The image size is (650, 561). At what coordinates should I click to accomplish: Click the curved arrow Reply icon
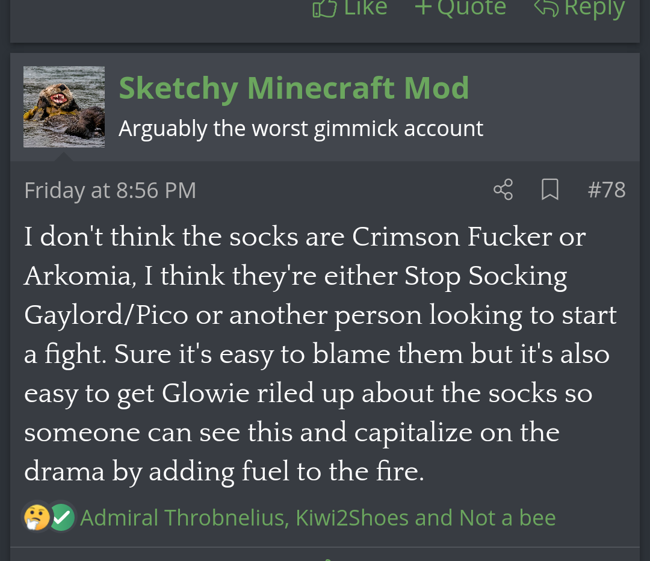coord(546,7)
